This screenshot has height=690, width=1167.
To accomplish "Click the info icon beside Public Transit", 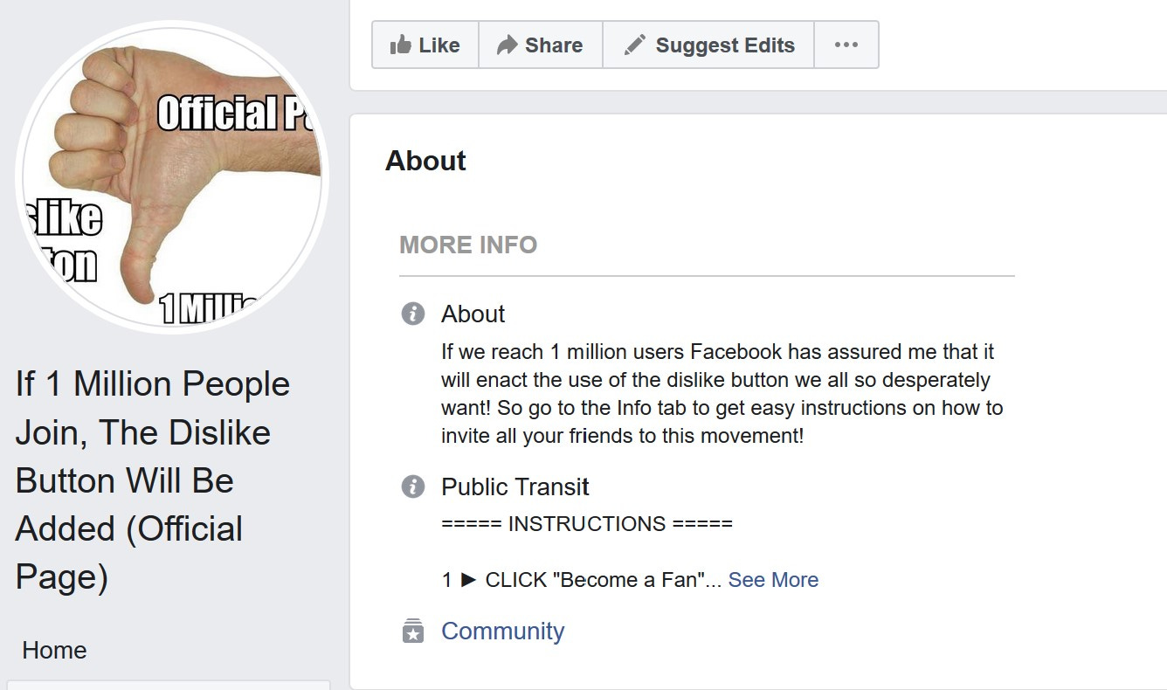I will [412, 486].
